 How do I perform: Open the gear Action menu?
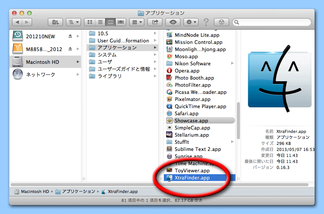click(191, 22)
